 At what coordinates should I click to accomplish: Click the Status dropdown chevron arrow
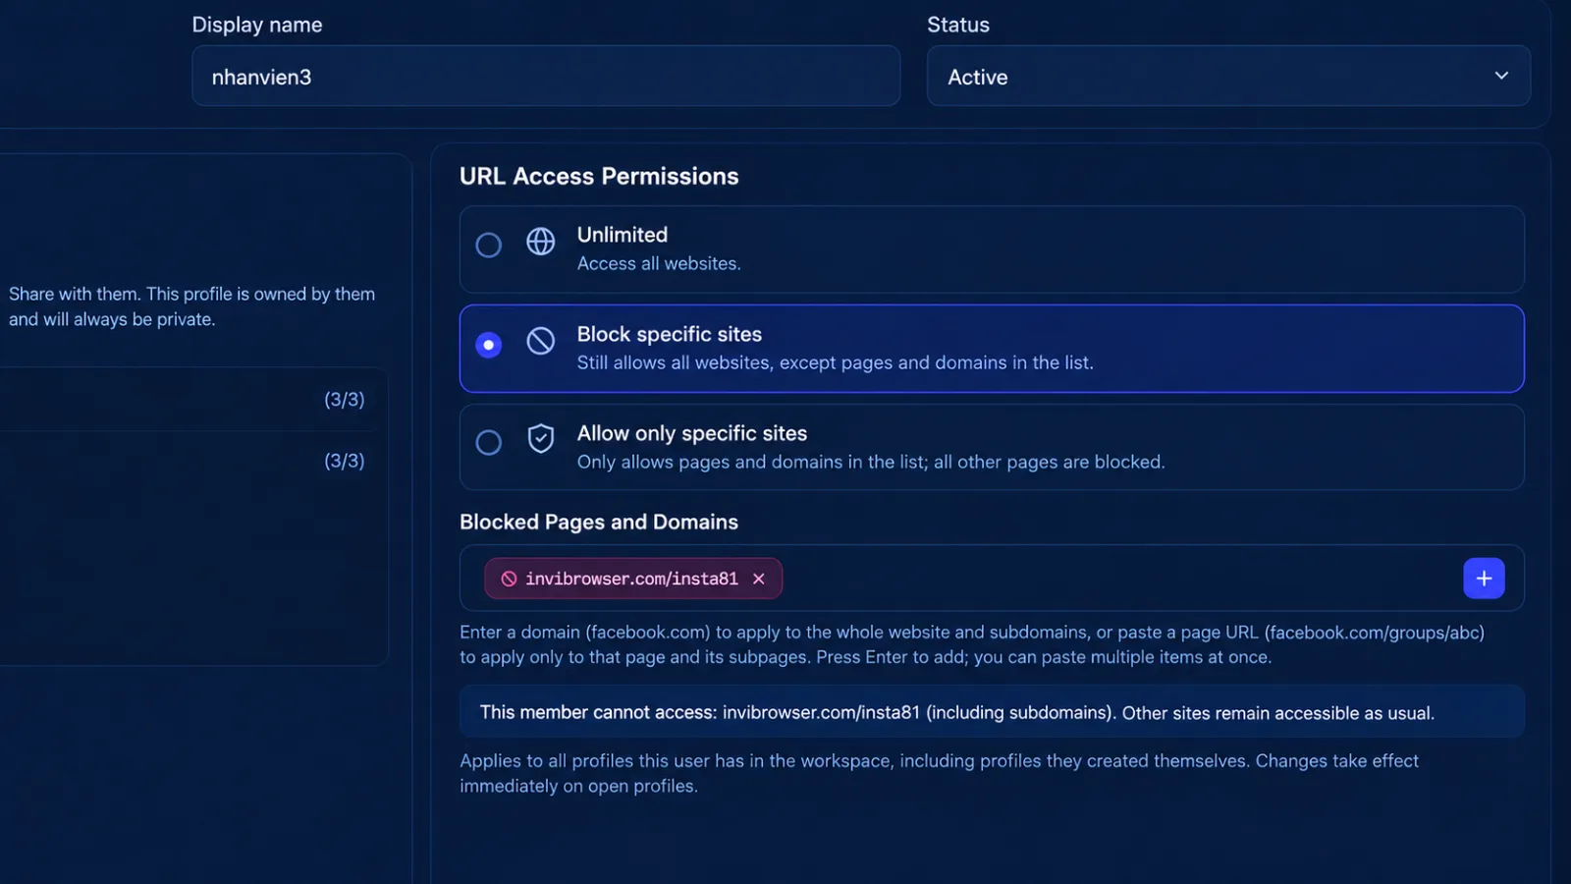1501,76
